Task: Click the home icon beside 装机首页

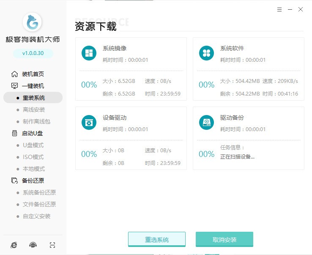Action: click(14, 74)
